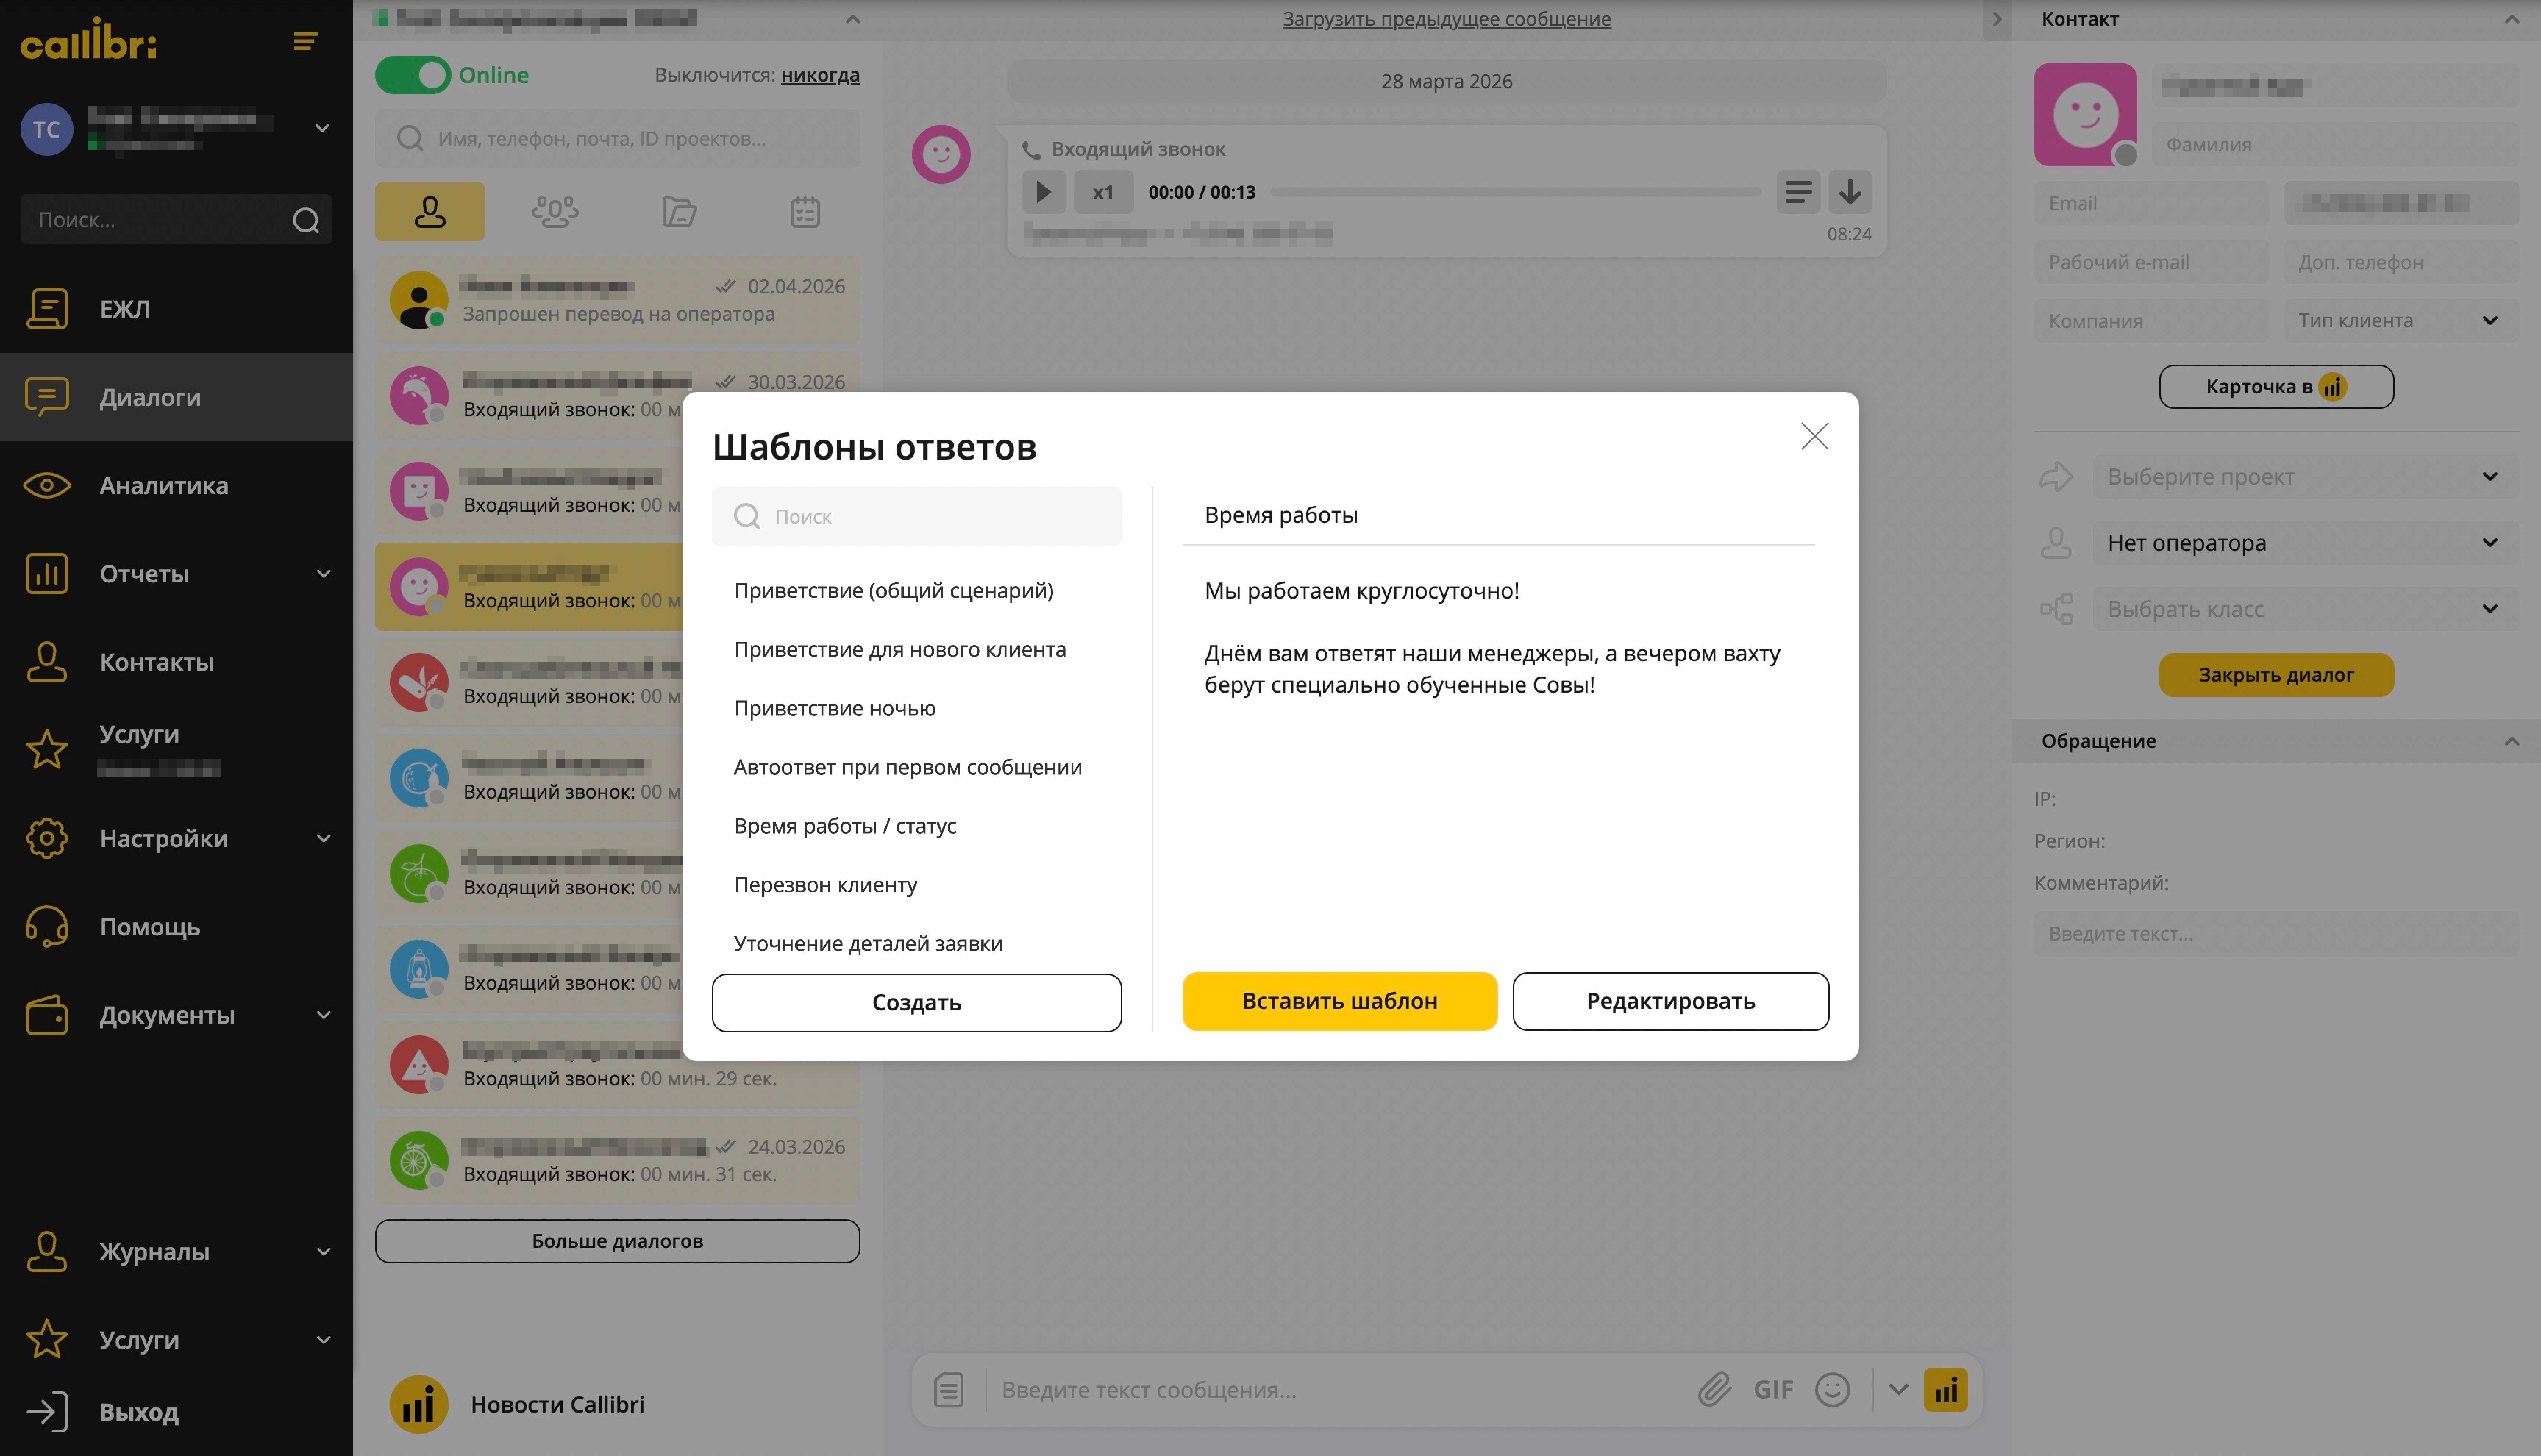
Task: Click the template Поиск search field
Action: tap(930, 516)
